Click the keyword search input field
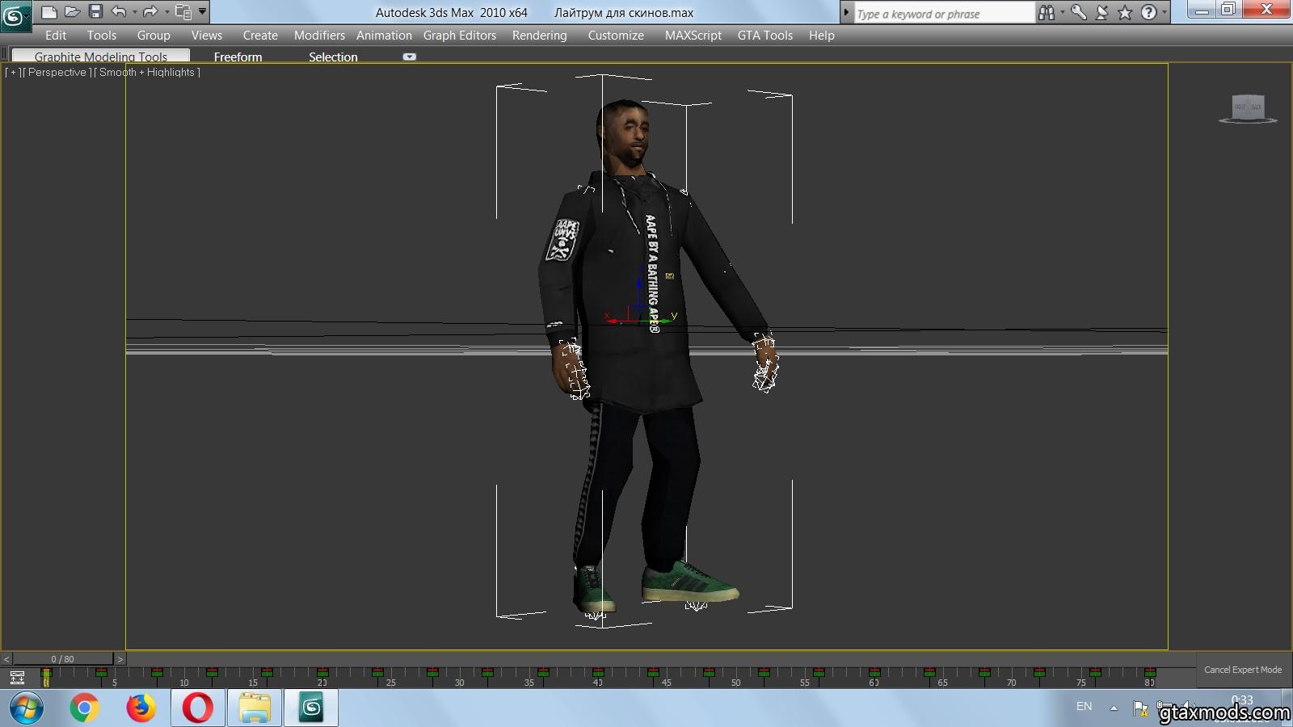 pos(942,14)
